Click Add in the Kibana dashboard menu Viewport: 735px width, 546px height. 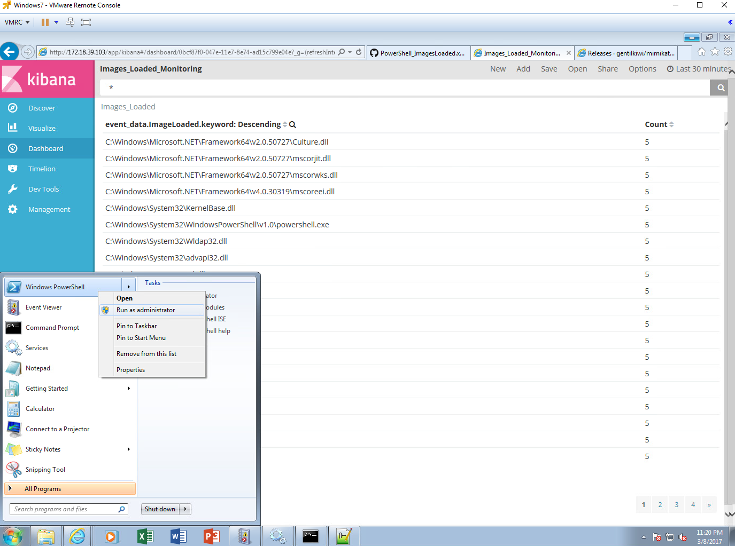click(523, 69)
